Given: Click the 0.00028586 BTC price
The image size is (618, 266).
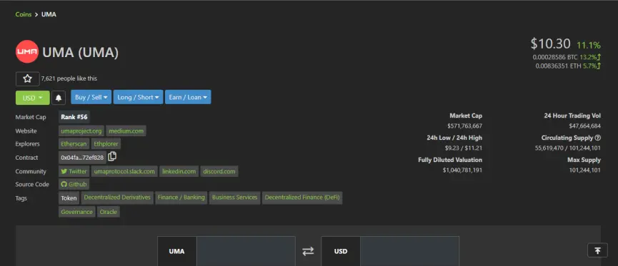Looking at the screenshot, I should [x=555, y=57].
